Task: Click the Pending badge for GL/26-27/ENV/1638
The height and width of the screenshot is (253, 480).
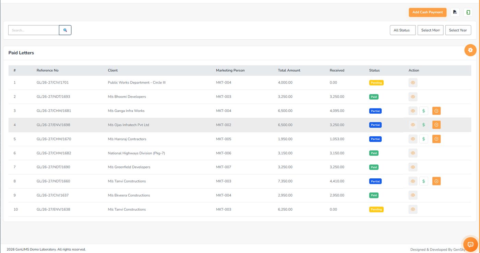Action: [376, 210]
